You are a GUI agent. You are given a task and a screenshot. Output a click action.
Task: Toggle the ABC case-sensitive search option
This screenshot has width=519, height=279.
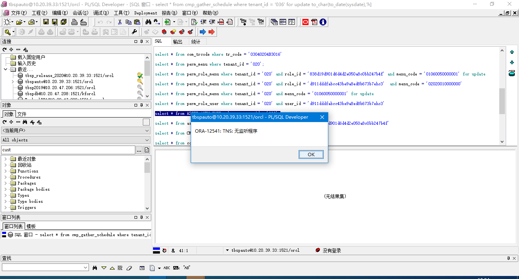coord(167,268)
